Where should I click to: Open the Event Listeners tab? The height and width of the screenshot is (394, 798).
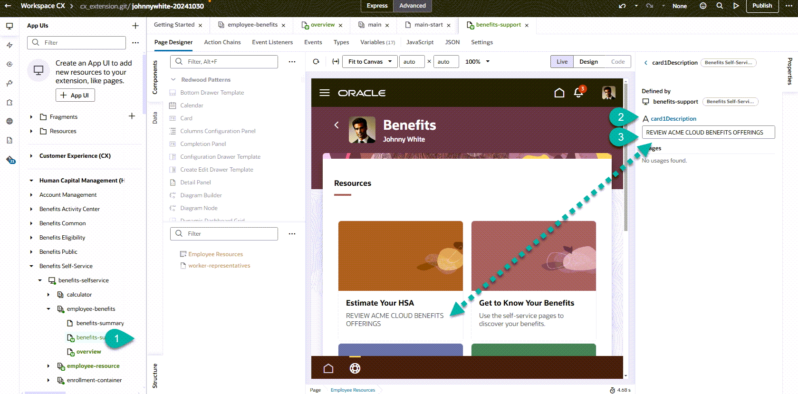pyautogui.click(x=272, y=42)
